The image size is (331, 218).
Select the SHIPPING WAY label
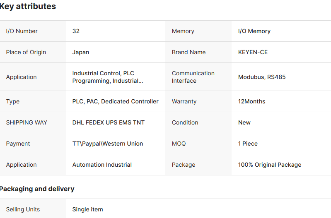pos(27,122)
